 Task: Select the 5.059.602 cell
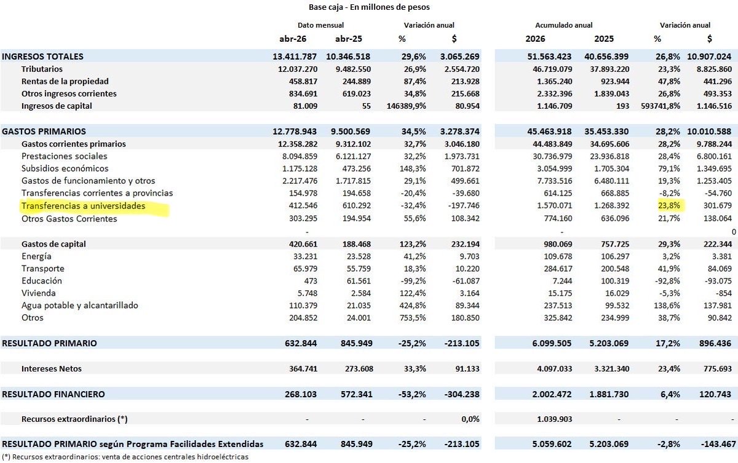(x=550, y=444)
